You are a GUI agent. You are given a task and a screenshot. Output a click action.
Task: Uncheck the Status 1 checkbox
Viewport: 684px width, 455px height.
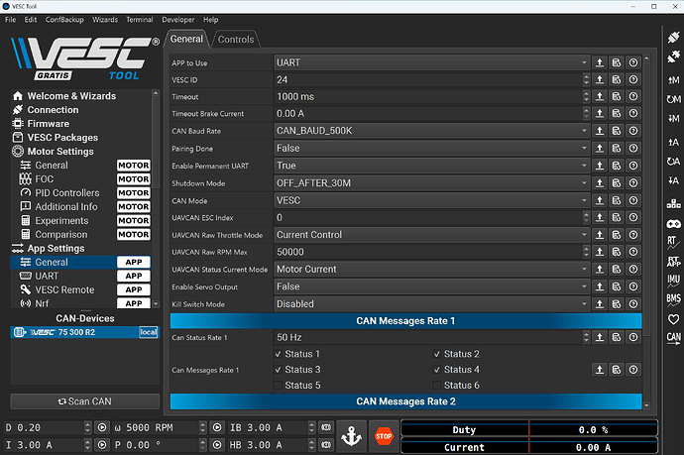[x=278, y=354]
